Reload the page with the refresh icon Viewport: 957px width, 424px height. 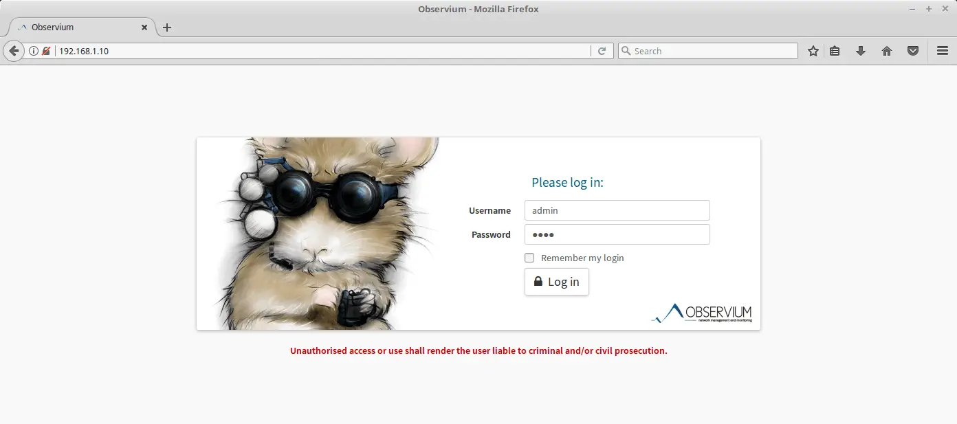tap(602, 51)
